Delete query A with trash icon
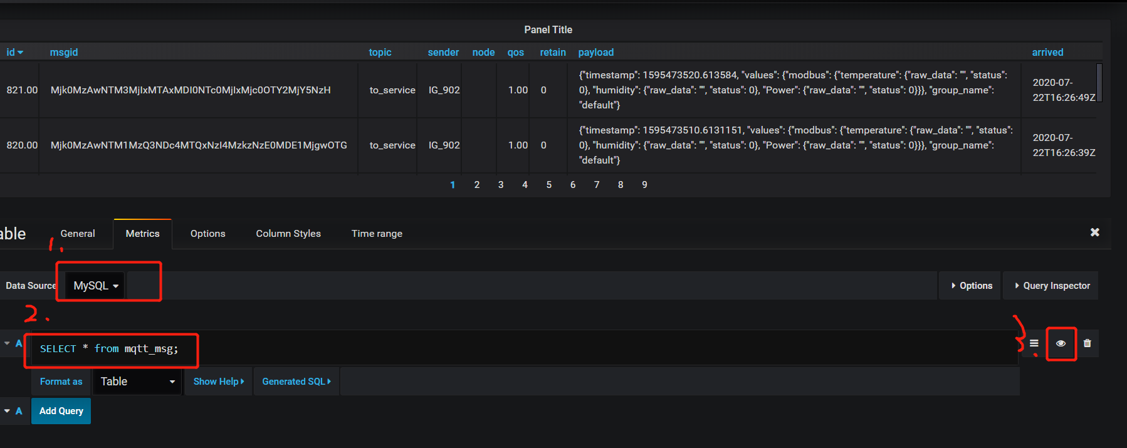 point(1087,343)
